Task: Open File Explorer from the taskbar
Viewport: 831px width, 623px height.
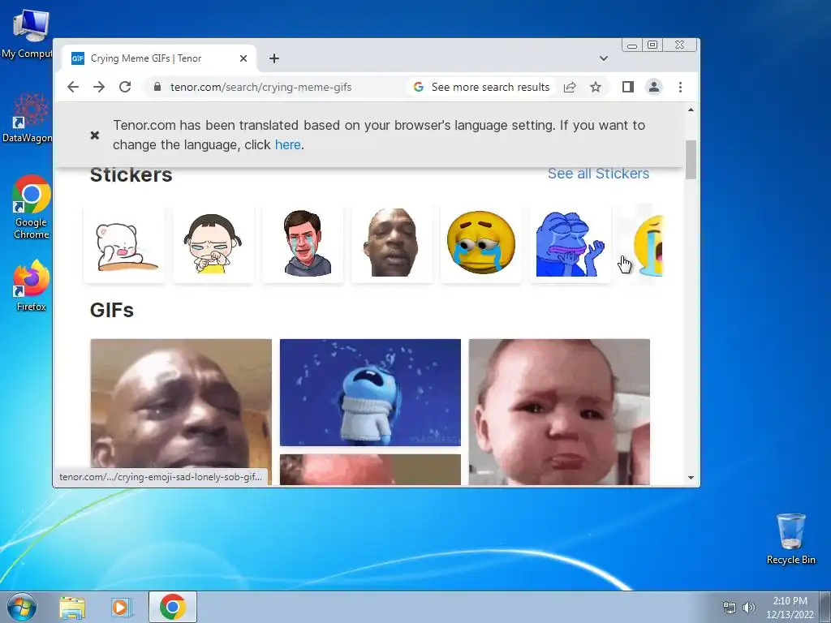Action: (x=72, y=607)
